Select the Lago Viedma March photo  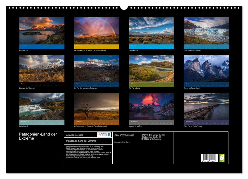151,31
